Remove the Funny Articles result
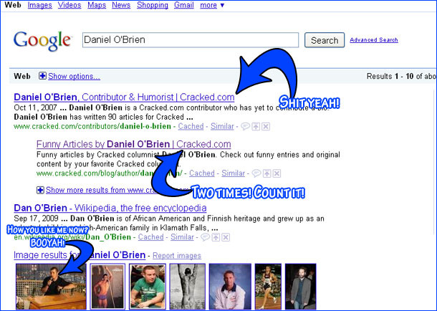 click(277, 173)
